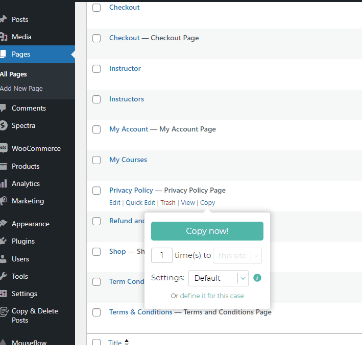
Task: Open the Settings Default dropdown
Action: (x=218, y=278)
